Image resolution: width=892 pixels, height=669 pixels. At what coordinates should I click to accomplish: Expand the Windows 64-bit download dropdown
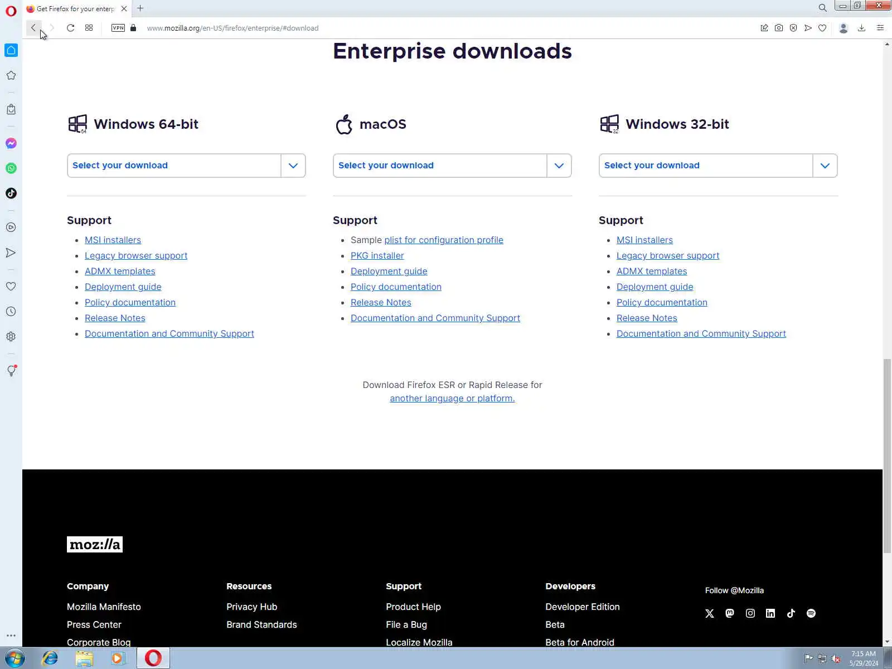tap(186, 166)
